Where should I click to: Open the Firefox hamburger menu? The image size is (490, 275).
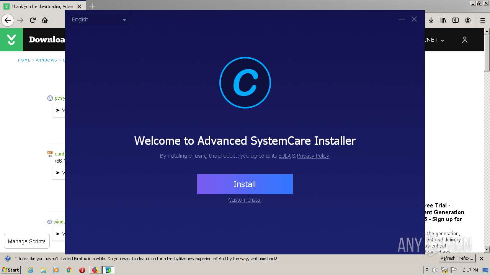click(483, 20)
